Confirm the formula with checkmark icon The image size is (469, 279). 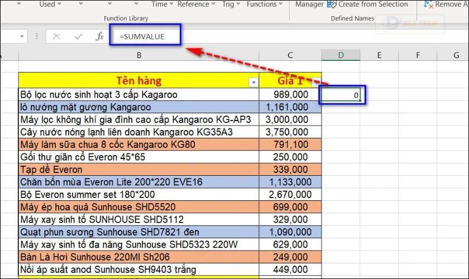tap(78, 36)
